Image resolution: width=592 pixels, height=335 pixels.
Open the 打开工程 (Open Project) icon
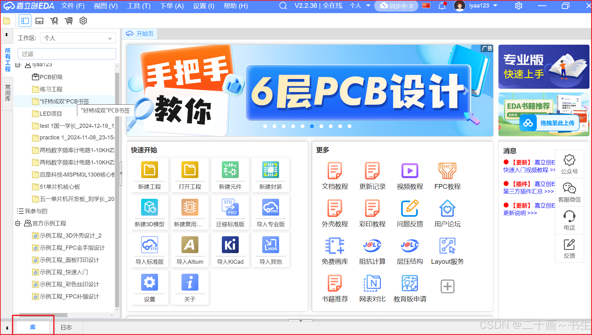[x=190, y=170]
